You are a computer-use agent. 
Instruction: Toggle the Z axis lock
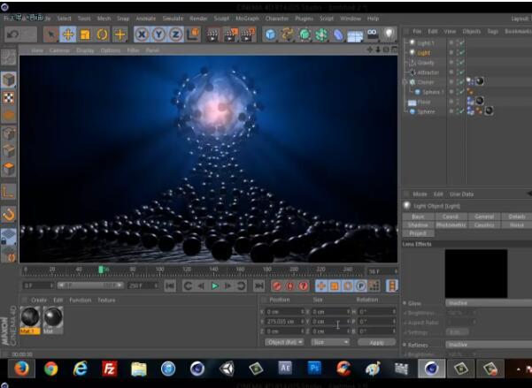point(175,34)
